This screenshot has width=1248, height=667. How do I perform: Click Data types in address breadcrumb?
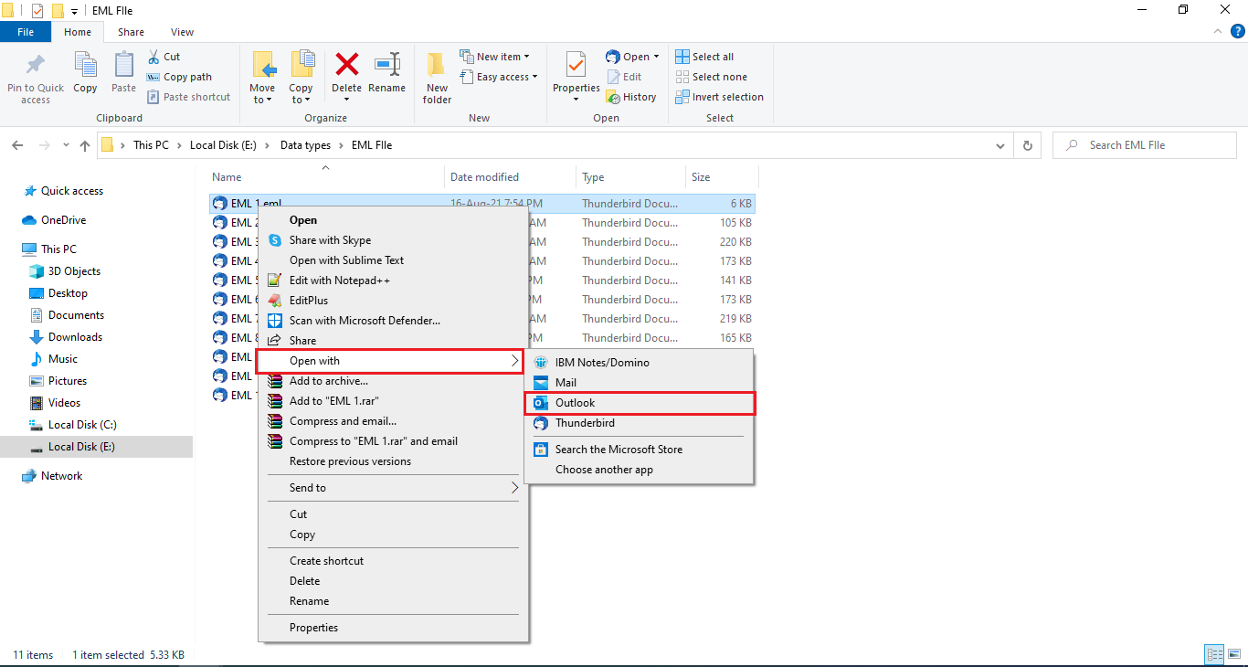coord(305,145)
